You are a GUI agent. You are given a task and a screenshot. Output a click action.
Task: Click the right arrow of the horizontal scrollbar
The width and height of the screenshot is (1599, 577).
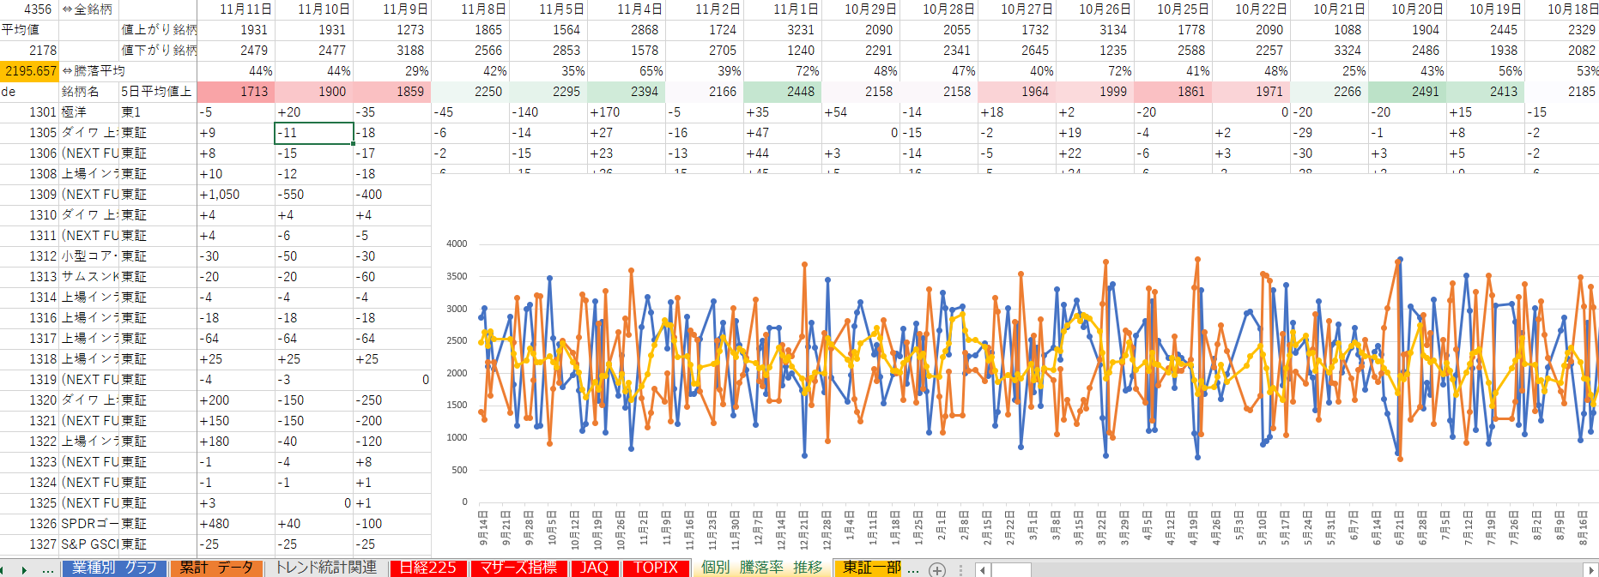click(1590, 569)
